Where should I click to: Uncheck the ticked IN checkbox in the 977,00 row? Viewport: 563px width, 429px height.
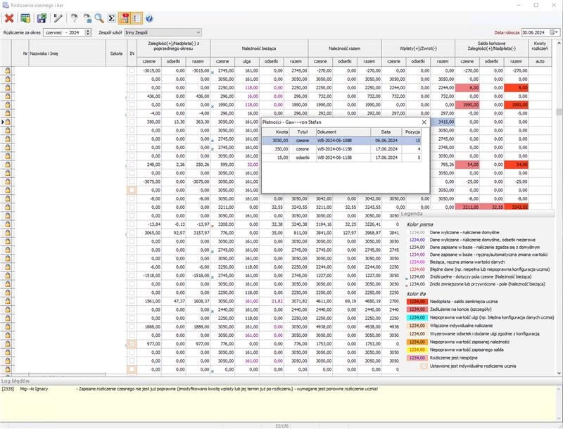point(132,344)
